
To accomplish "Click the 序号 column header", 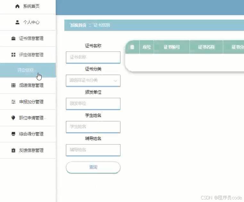I will pos(147,47).
